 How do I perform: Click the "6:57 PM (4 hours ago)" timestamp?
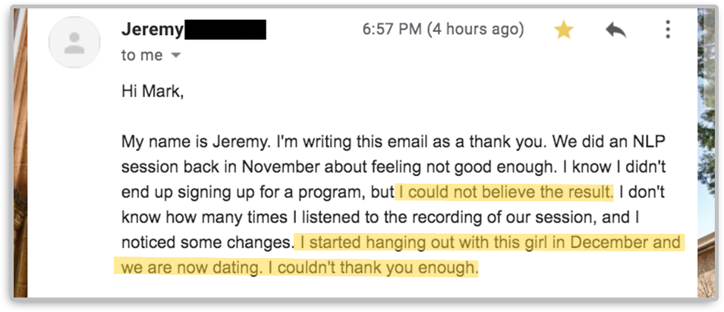tap(442, 30)
